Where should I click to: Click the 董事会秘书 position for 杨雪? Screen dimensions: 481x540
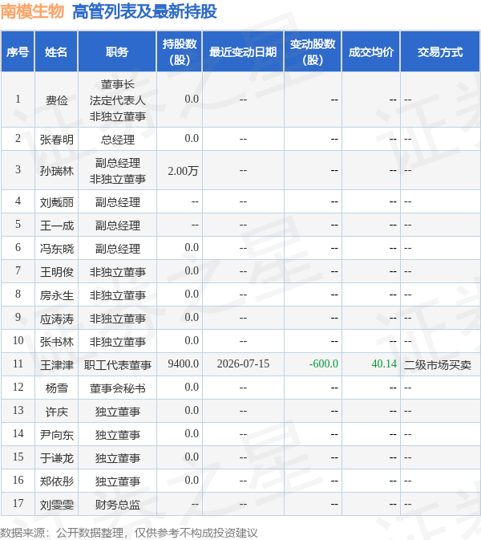click(118, 388)
